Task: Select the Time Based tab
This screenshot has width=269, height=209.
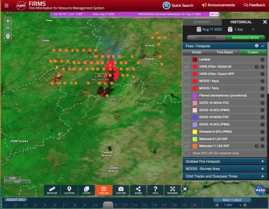Action: [x=225, y=52]
